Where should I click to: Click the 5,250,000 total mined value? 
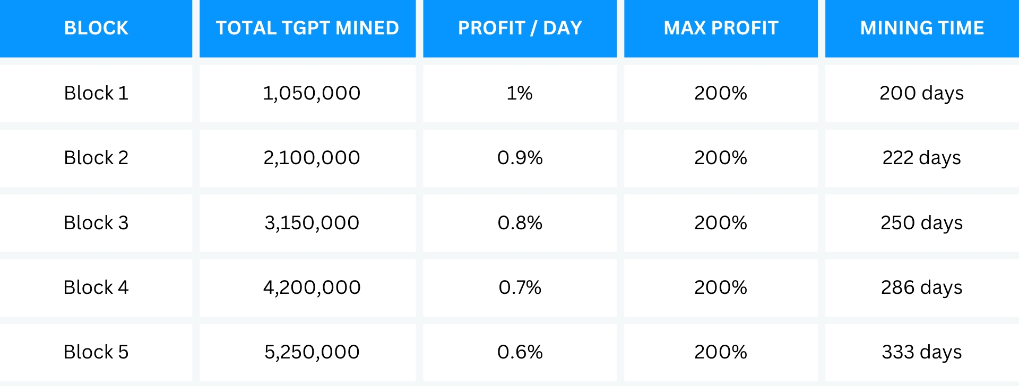coord(312,352)
